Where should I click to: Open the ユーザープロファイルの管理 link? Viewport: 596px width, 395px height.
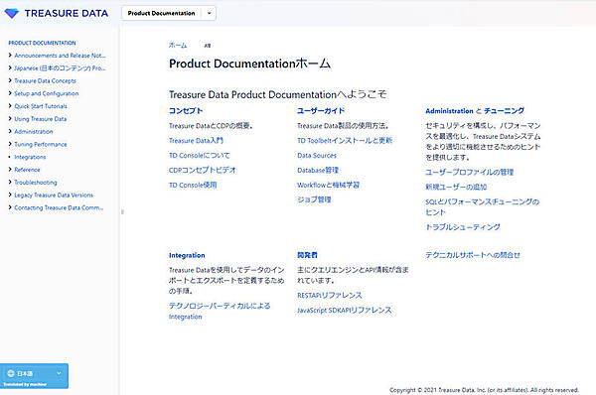[x=470, y=172]
